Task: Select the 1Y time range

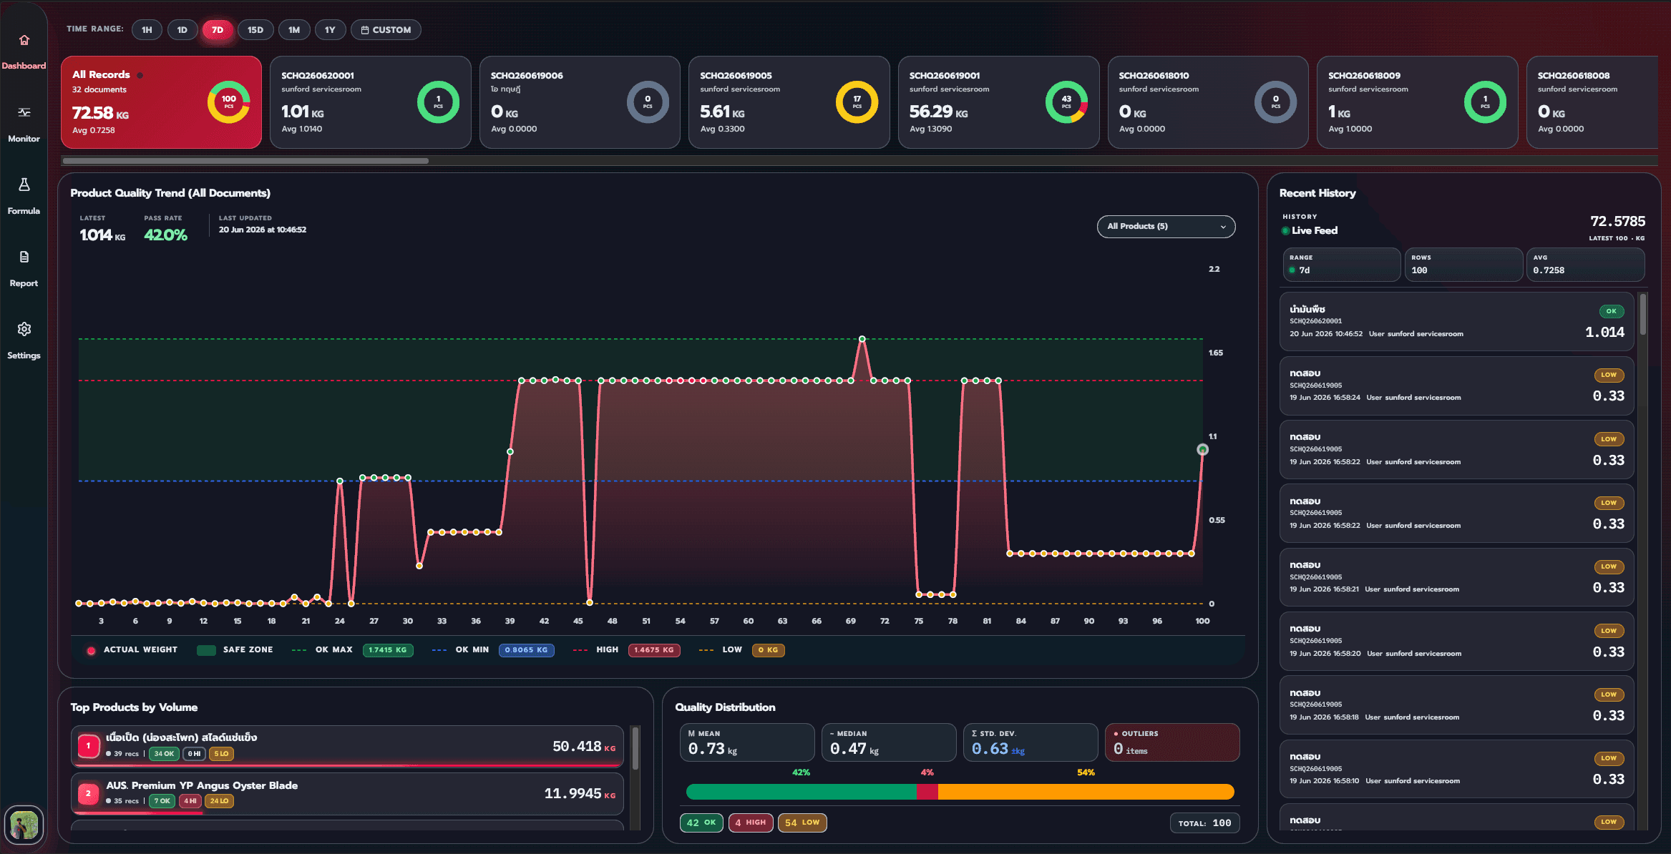Action: coord(330,30)
